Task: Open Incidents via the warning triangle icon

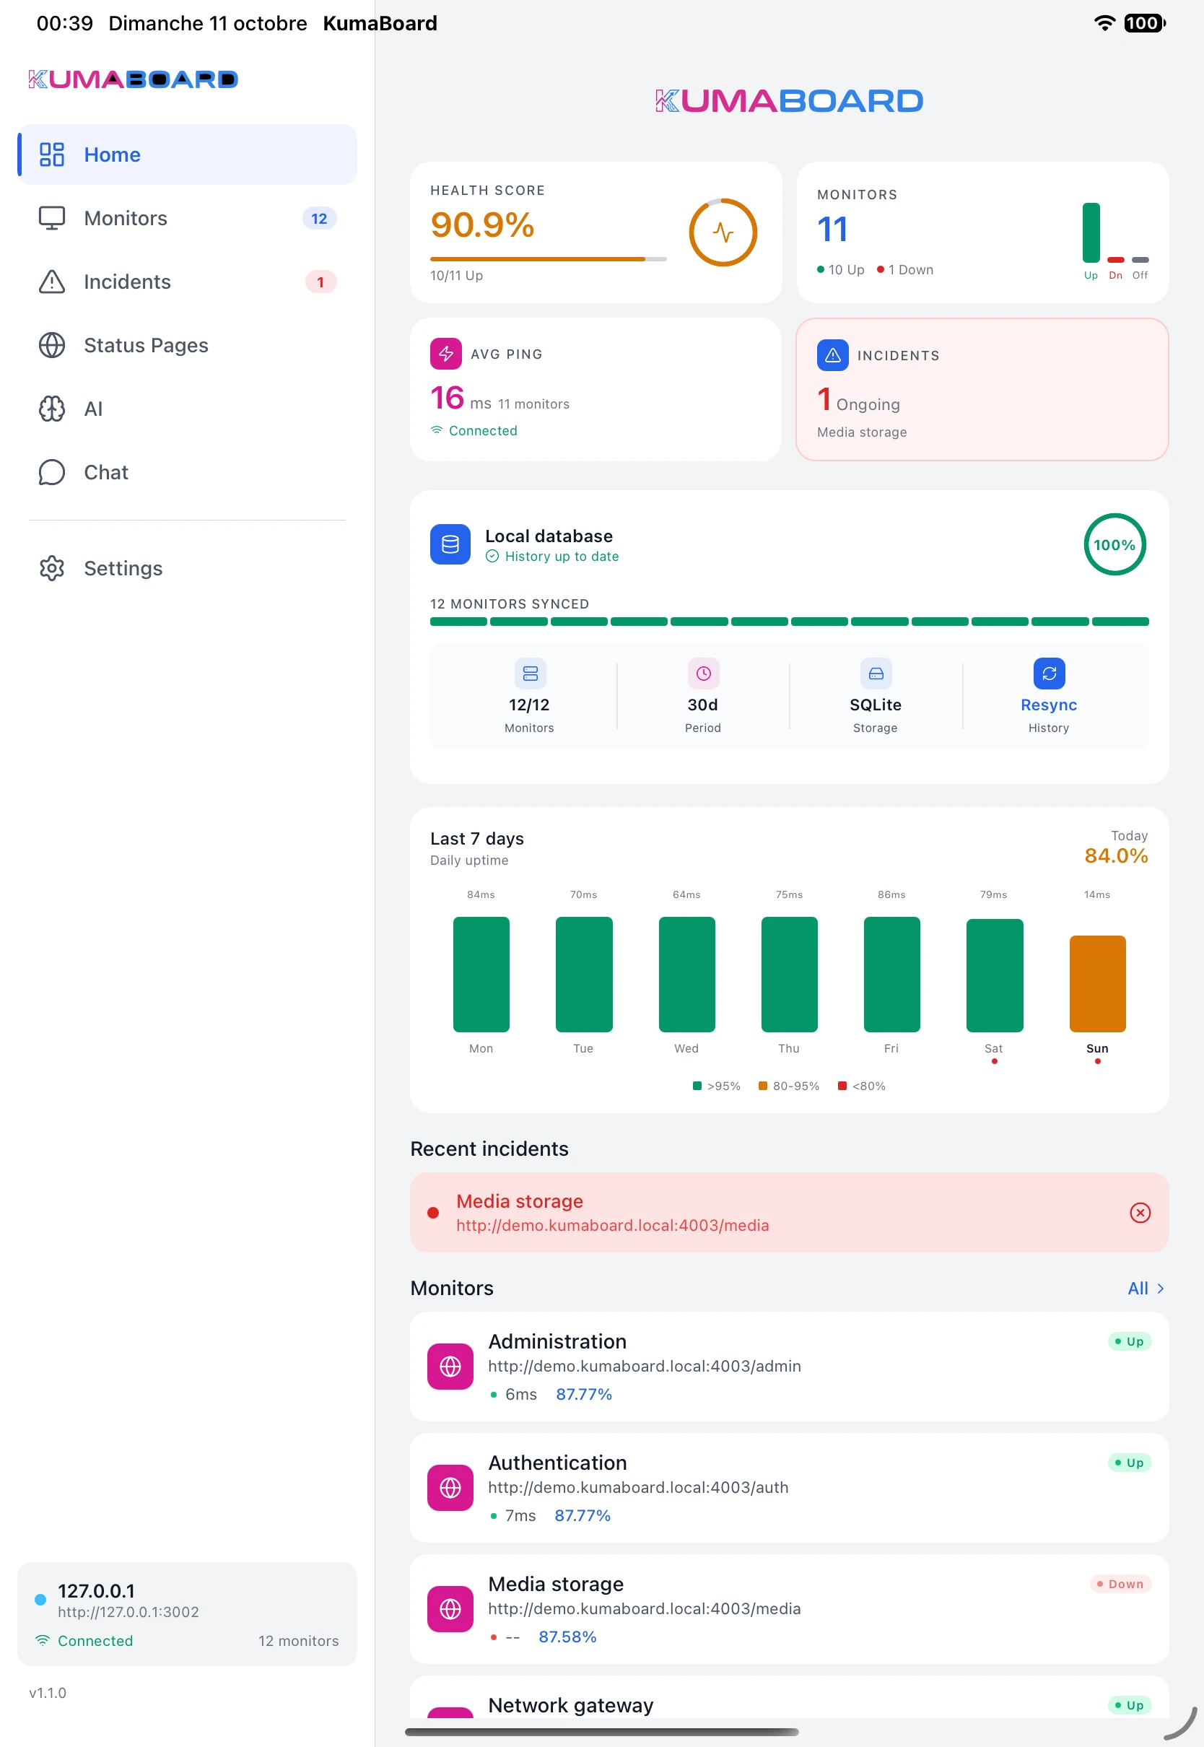Action: coord(51,282)
